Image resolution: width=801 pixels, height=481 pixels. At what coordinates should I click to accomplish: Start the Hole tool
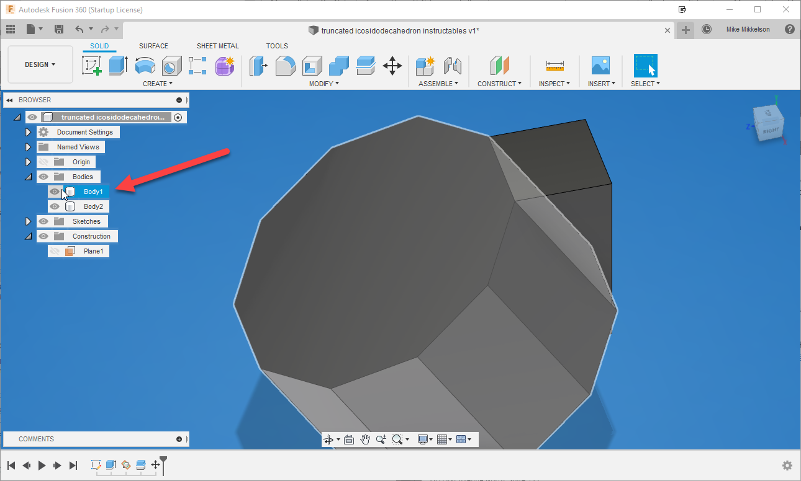(171, 65)
